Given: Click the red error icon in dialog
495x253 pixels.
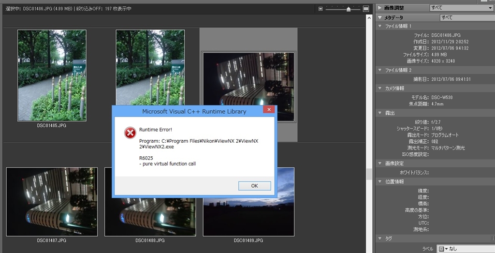Looking at the screenshot, I should pyautogui.click(x=130, y=133).
